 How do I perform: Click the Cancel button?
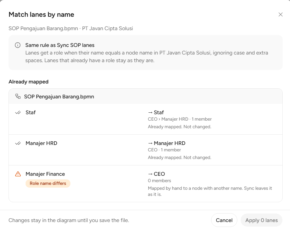(x=224, y=220)
